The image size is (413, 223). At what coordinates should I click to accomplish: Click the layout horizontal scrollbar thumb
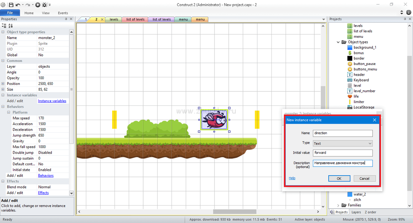tap(235, 212)
